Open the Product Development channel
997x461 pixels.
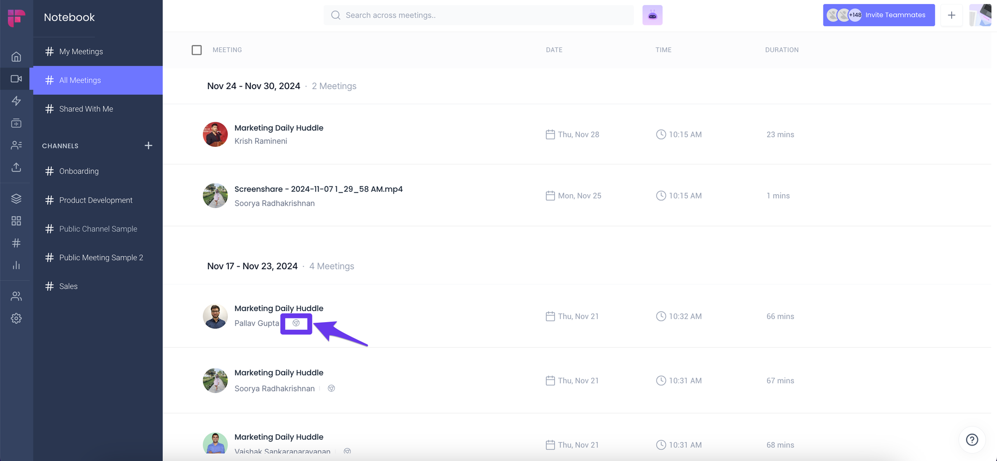95,200
